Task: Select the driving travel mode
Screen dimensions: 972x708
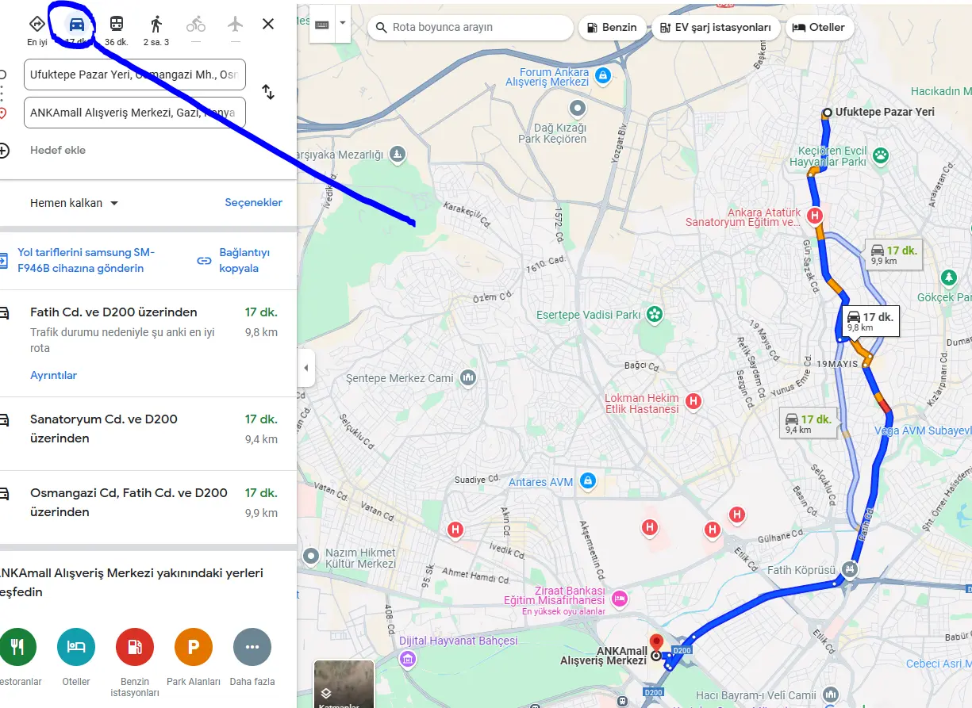Action: pos(77,24)
